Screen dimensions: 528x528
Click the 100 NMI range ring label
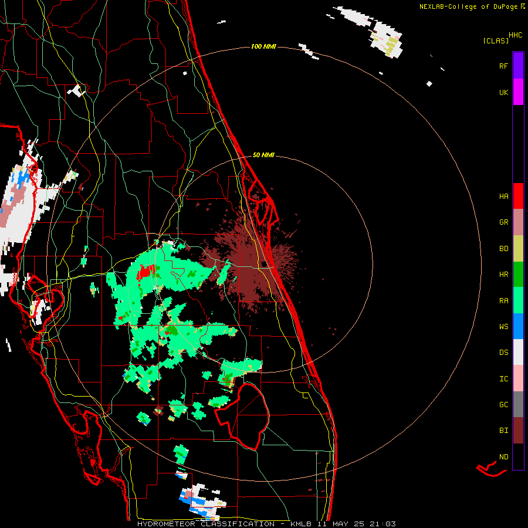(263, 46)
